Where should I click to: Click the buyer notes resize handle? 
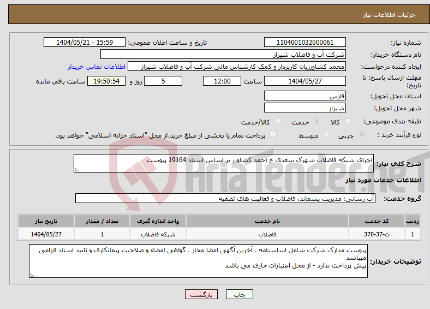point(32,275)
